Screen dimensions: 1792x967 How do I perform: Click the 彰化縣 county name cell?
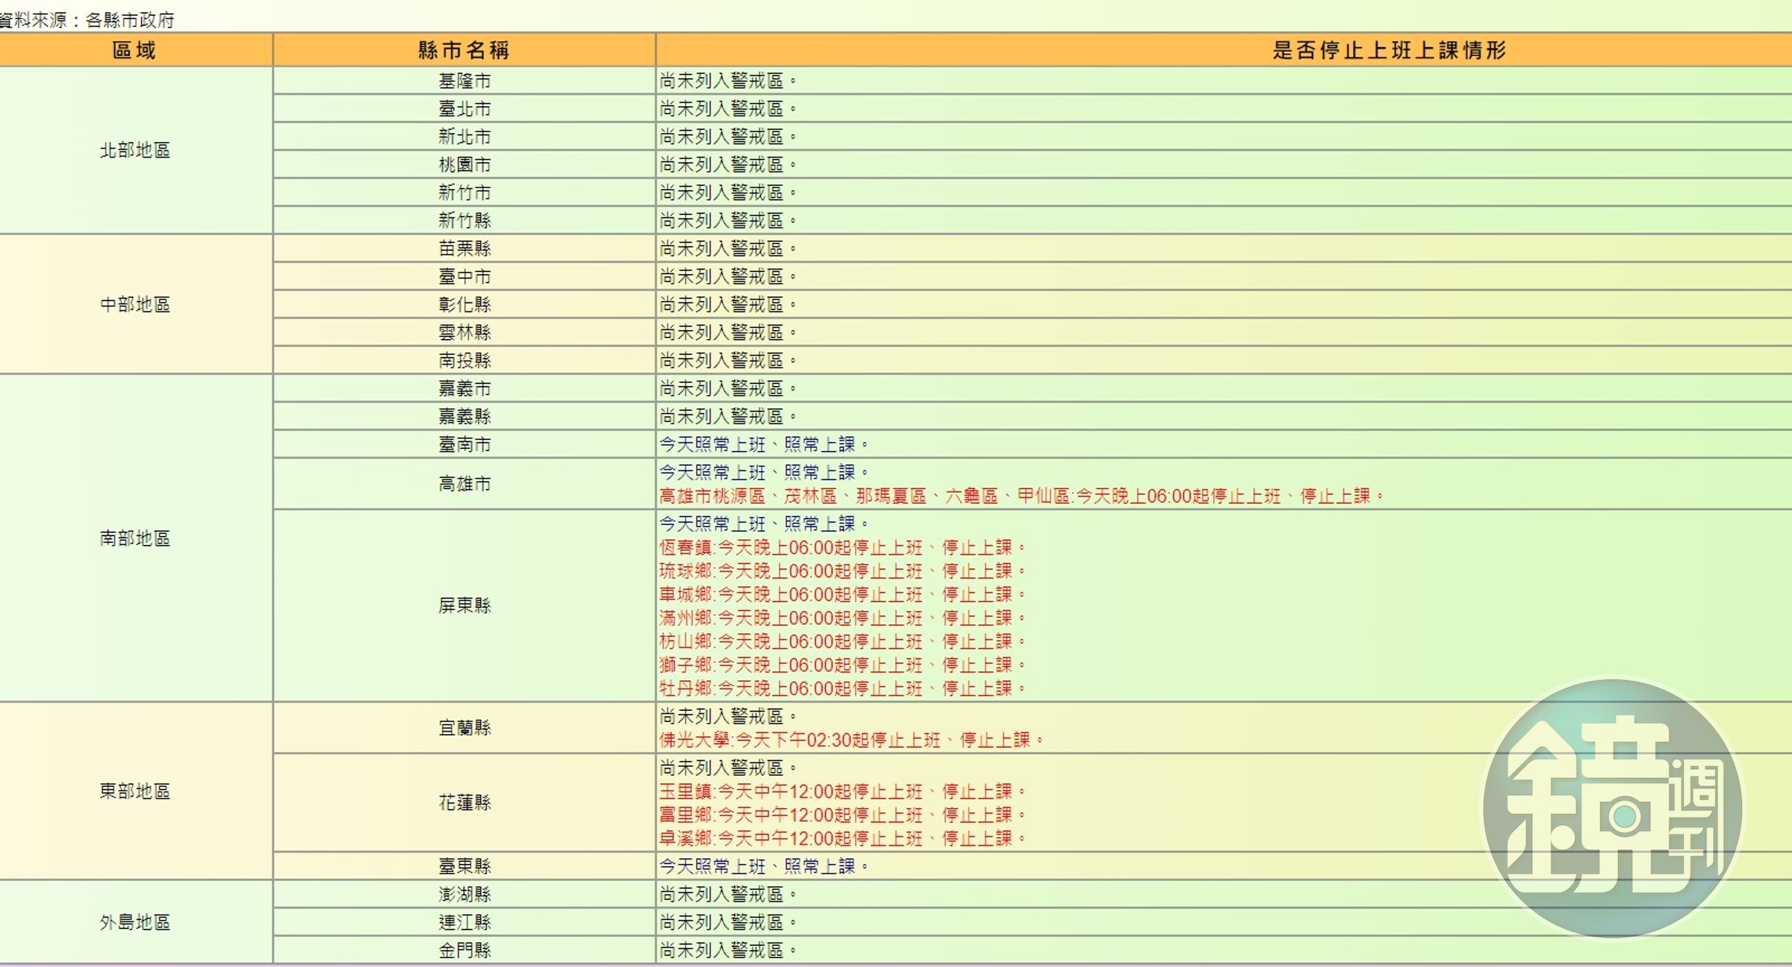pyautogui.click(x=464, y=305)
